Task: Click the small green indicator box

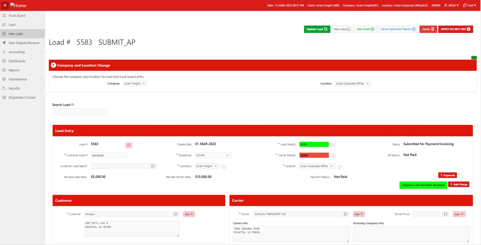Action: (x=474, y=58)
